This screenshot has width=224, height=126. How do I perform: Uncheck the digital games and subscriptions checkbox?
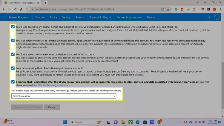coord(13,27)
